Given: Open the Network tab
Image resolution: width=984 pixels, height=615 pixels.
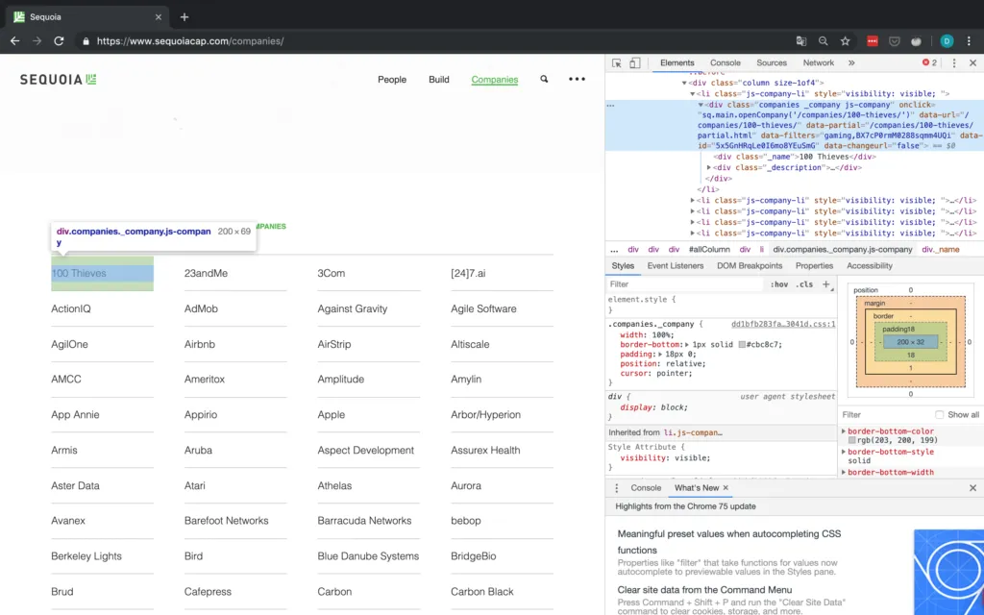Looking at the screenshot, I should [x=819, y=62].
